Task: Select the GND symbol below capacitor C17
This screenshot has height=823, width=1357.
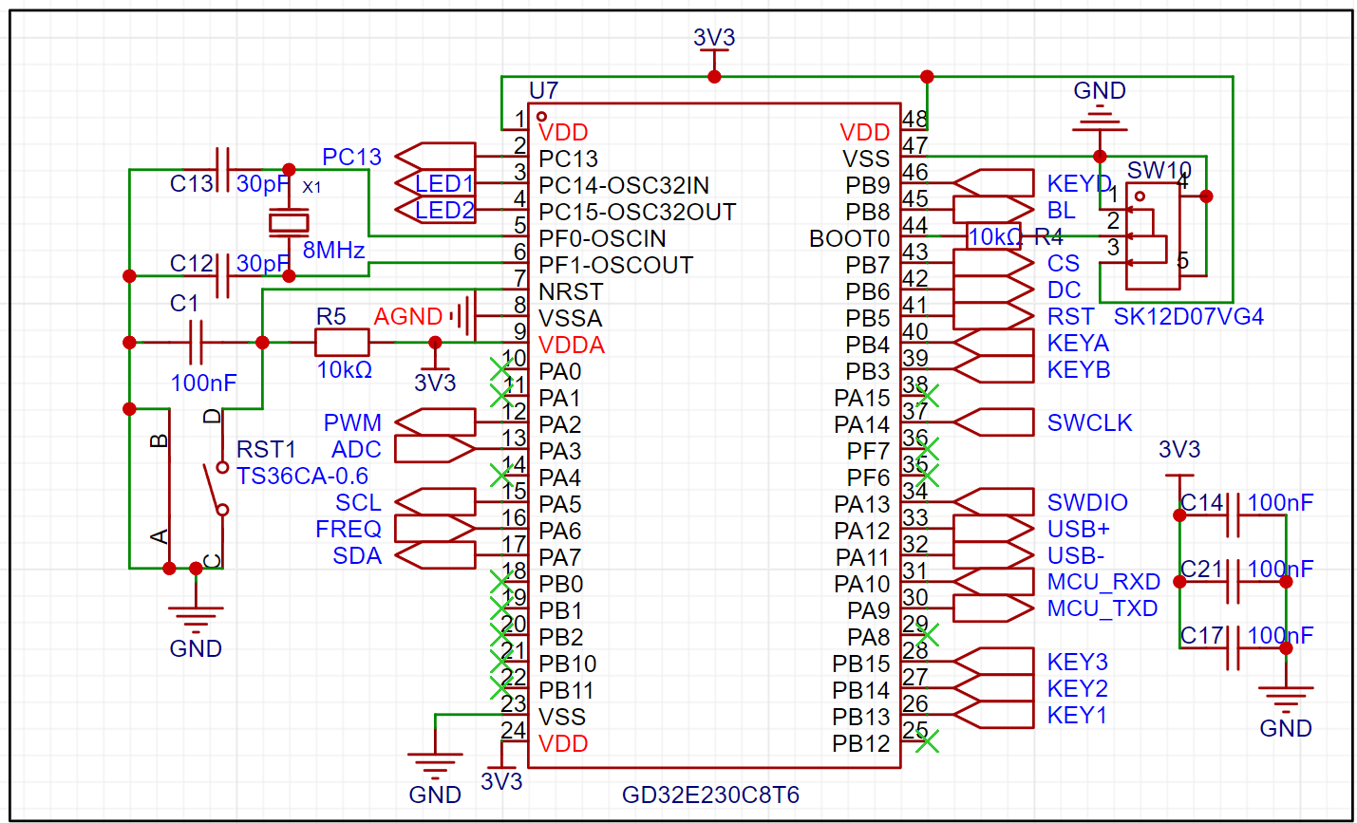Action: point(1286,699)
